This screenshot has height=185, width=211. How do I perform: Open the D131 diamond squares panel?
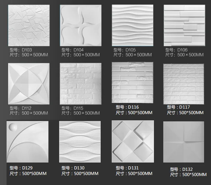pos(133,141)
